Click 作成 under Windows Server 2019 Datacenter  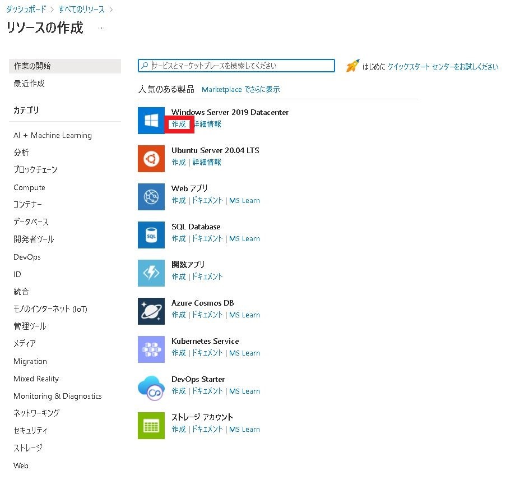coord(179,124)
